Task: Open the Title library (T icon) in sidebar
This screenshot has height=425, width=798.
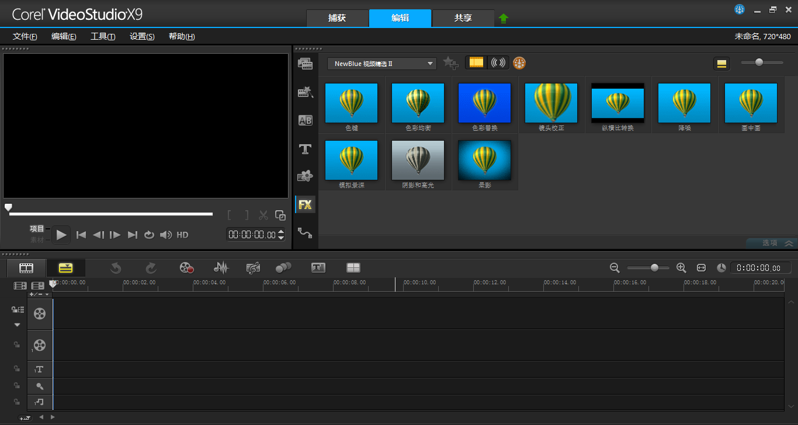Action: point(305,149)
